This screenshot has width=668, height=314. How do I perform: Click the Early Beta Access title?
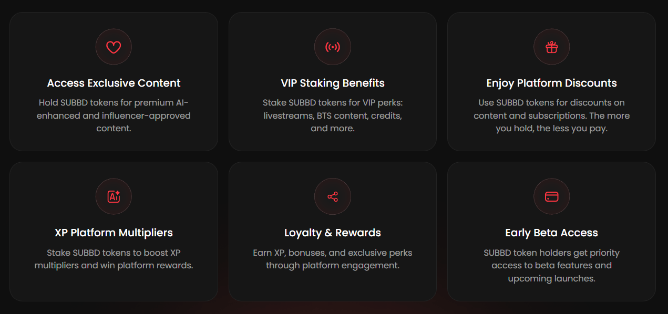[x=551, y=232]
